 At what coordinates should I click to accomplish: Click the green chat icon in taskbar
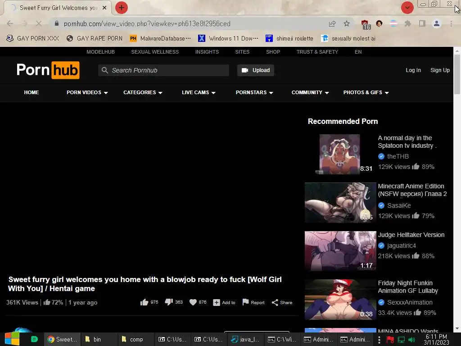pyautogui.click(x=34, y=339)
